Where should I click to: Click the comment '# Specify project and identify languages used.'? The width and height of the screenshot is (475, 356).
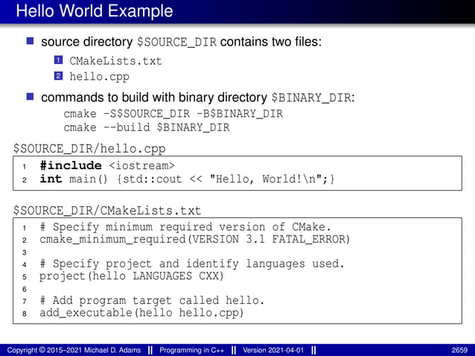click(x=192, y=264)
